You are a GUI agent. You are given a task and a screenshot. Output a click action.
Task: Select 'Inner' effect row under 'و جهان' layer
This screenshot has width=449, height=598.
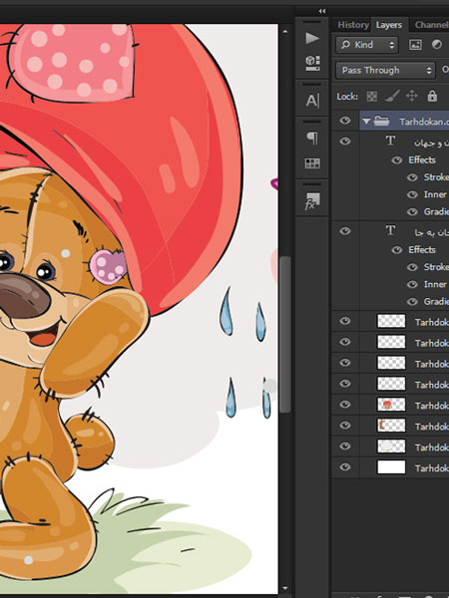coord(435,194)
